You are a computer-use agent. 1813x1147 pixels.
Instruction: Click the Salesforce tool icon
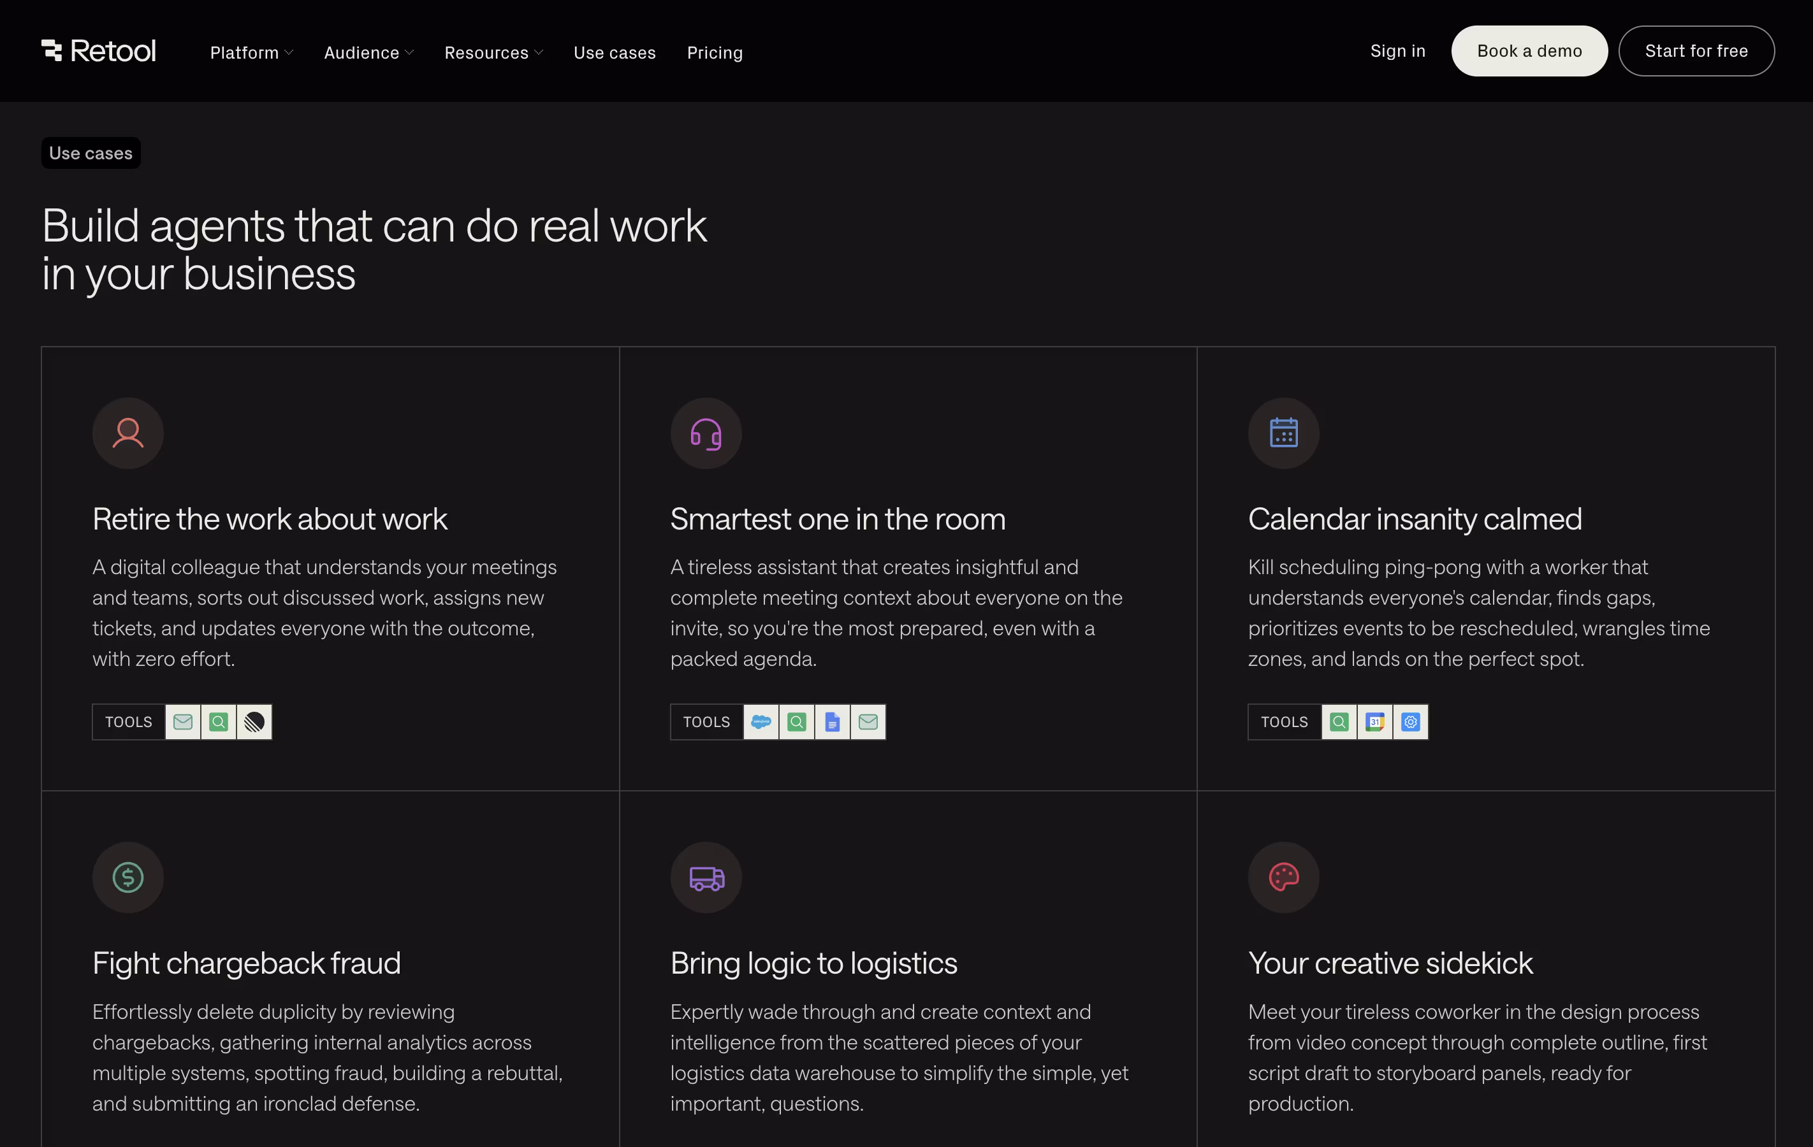pos(761,722)
